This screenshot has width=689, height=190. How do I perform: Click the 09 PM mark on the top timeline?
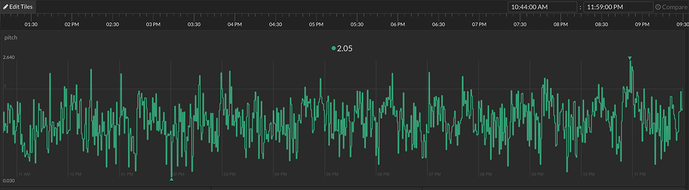(x=642, y=24)
